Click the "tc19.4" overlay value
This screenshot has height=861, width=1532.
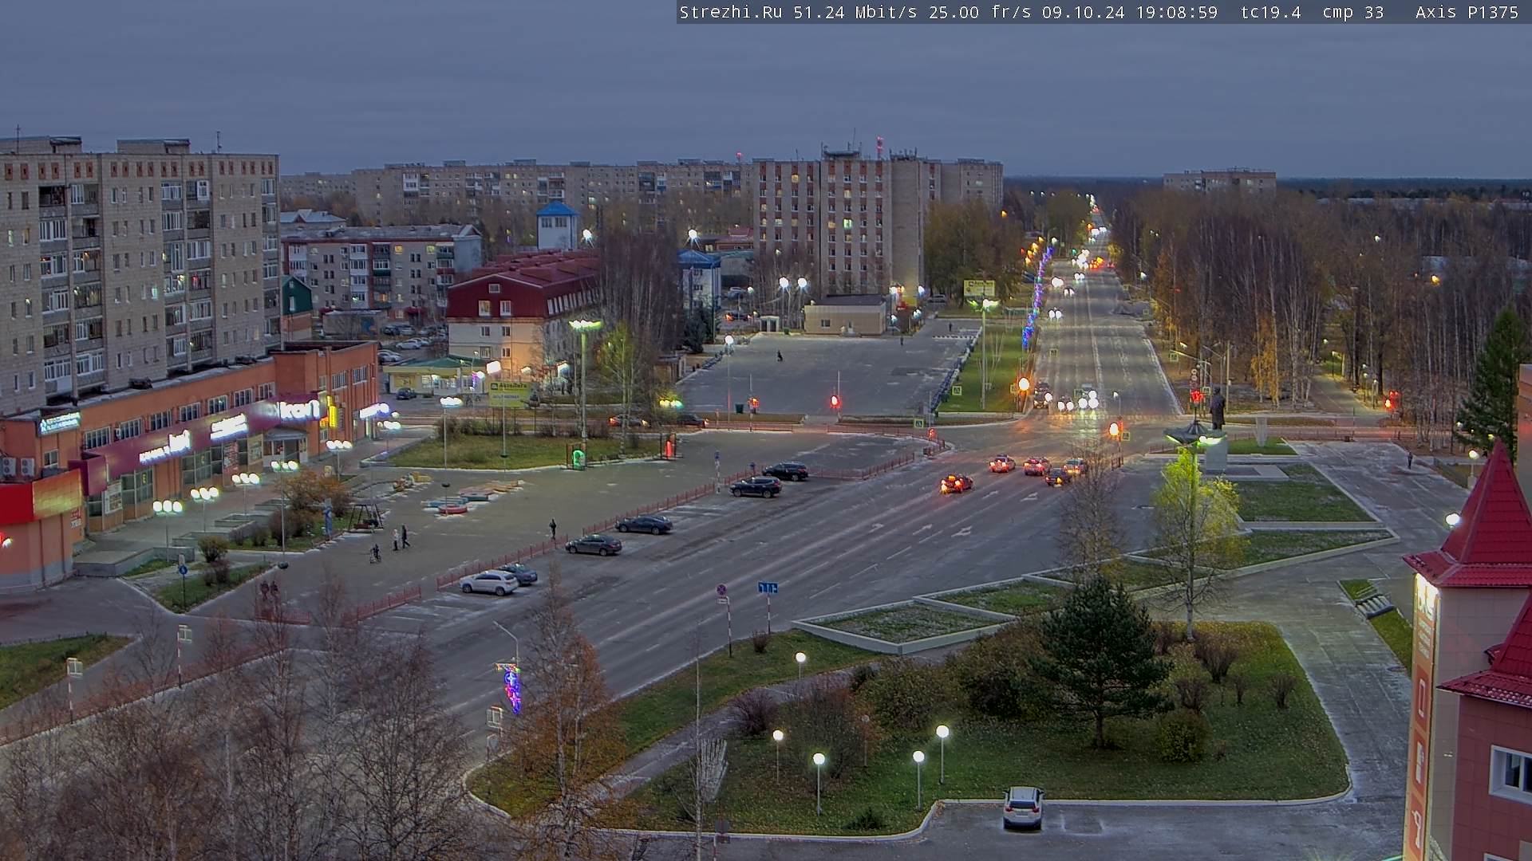[1271, 12]
